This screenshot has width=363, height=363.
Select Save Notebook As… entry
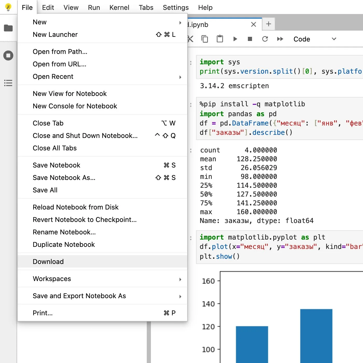pyautogui.click(x=102, y=178)
